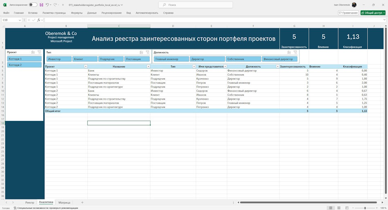Click the Select All corner of the sheet
The height and width of the screenshot is (210, 388).
(x=3, y=26)
